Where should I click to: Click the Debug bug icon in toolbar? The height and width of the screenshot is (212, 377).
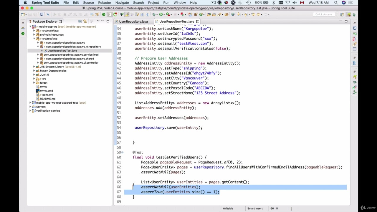tap(154, 14)
